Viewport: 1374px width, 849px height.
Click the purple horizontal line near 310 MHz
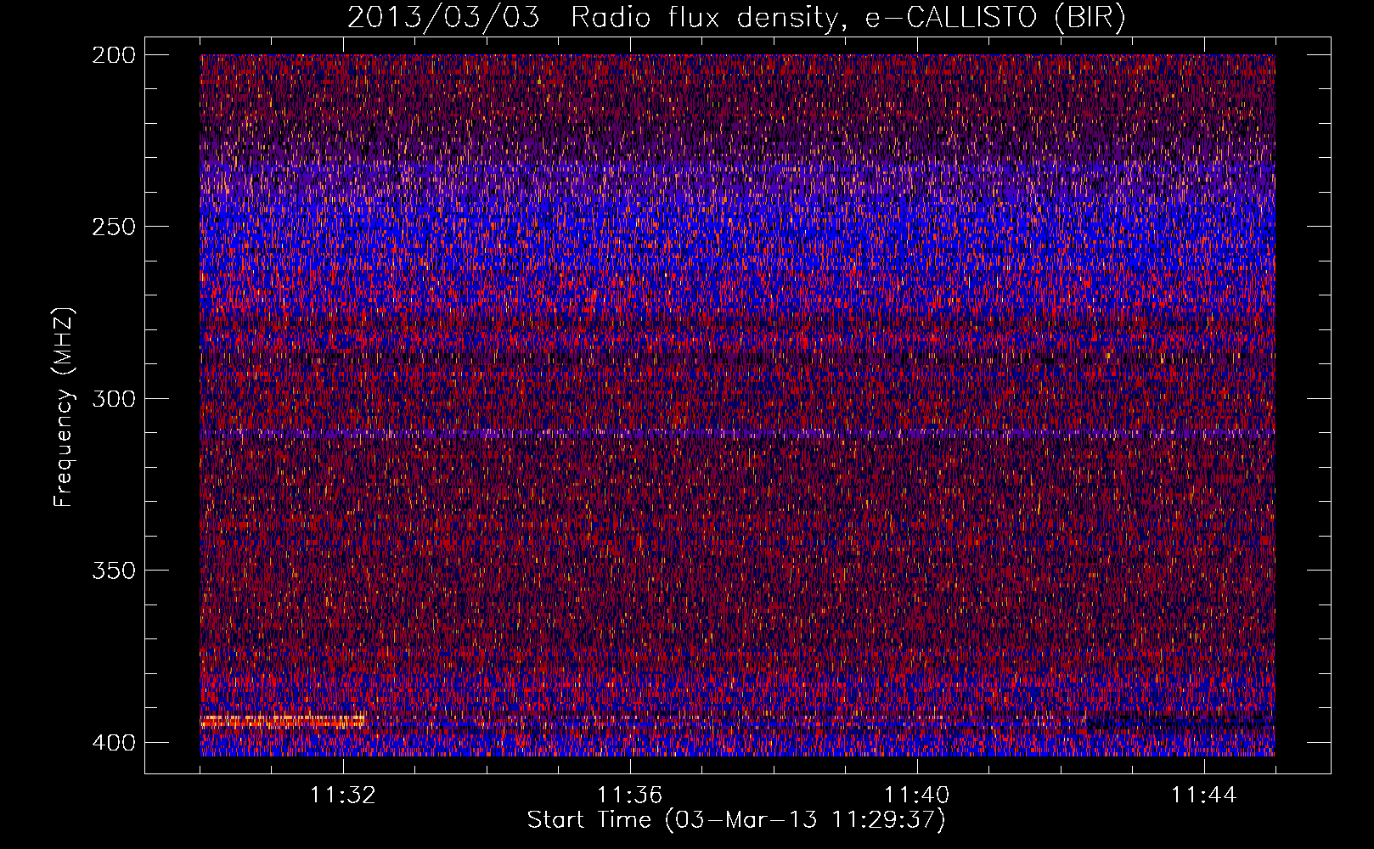pyautogui.click(x=737, y=433)
